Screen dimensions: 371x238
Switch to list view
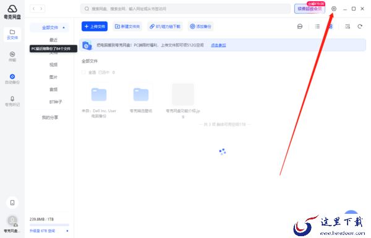(317, 27)
